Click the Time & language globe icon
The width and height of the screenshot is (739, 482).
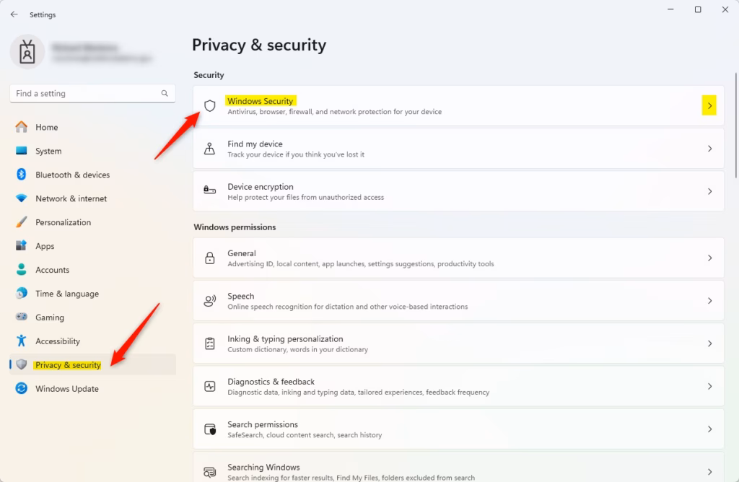click(x=21, y=293)
